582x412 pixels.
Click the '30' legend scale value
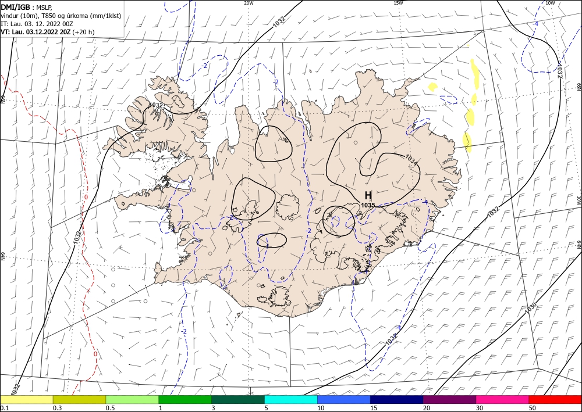pos(480,408)
